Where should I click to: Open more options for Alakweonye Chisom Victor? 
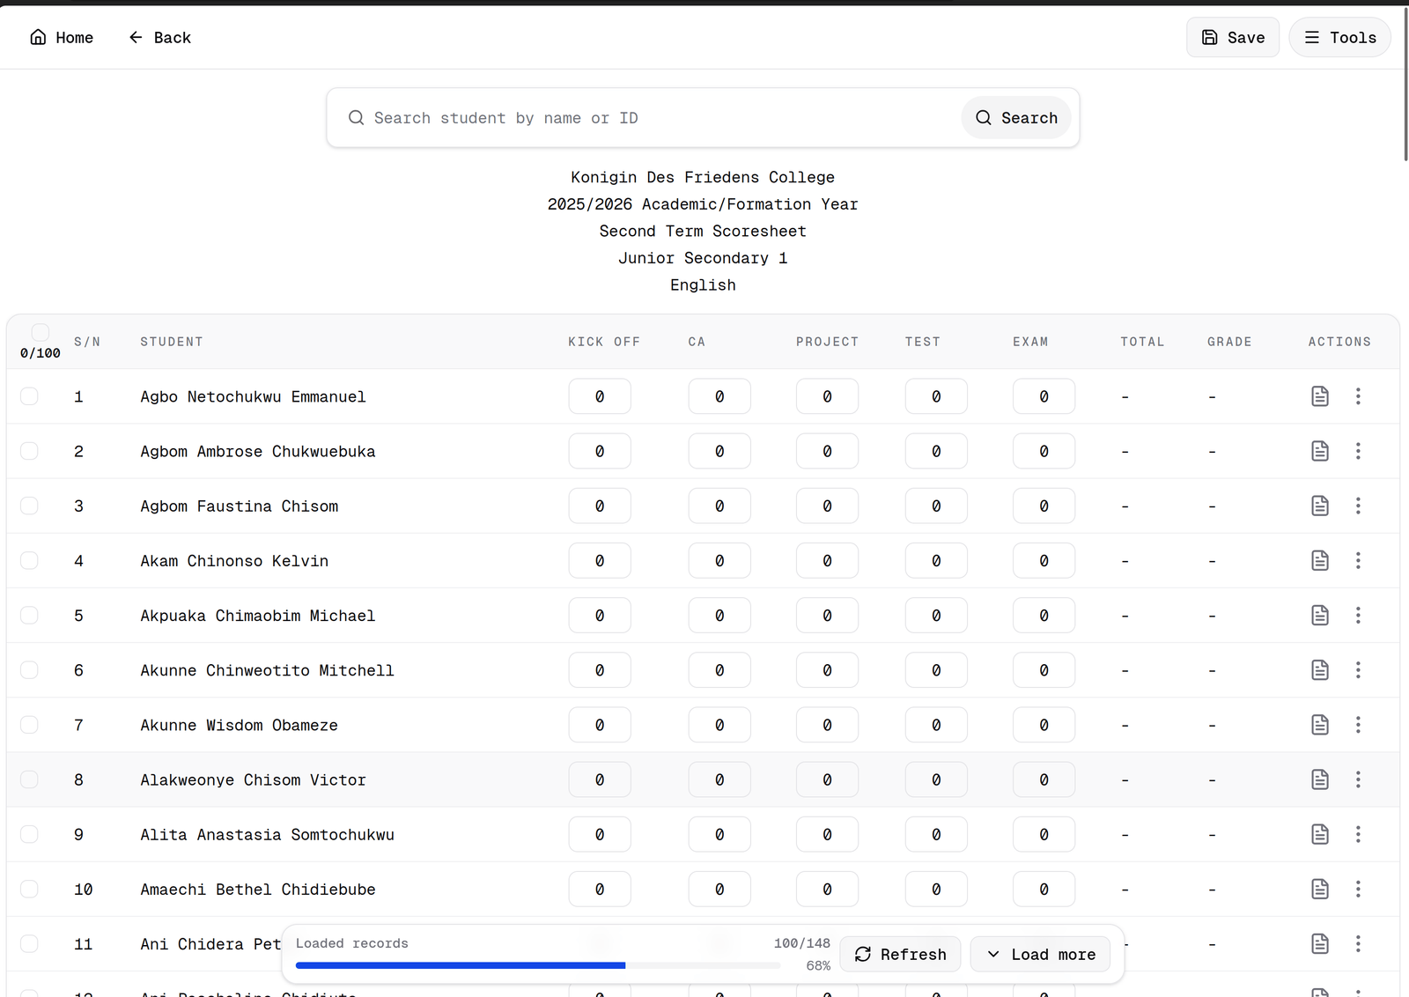click(x=1358, y=779)
